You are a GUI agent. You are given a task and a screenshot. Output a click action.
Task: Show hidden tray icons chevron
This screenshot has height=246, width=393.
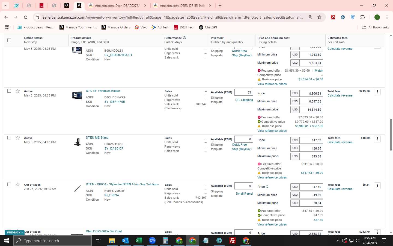click(x=338, y=241)
